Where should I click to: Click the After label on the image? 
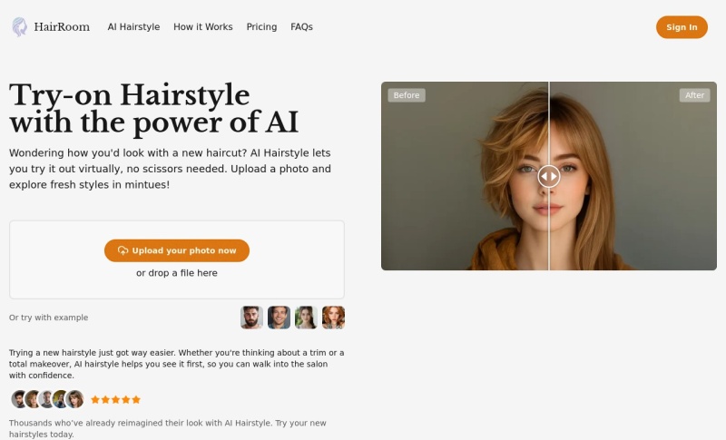point(694,95)
